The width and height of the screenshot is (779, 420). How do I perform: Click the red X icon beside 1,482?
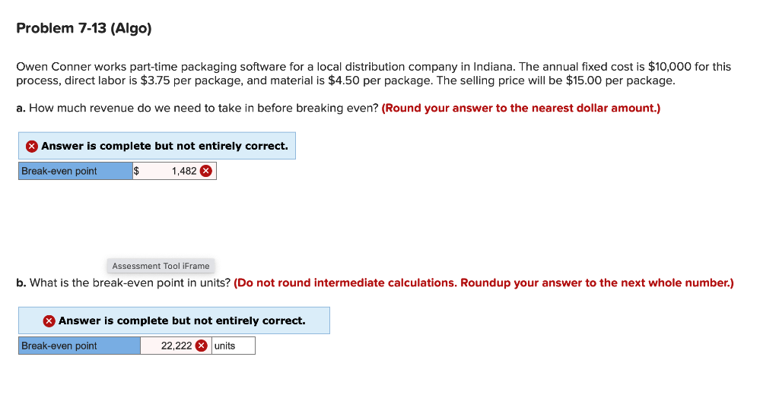pos(205,171)
